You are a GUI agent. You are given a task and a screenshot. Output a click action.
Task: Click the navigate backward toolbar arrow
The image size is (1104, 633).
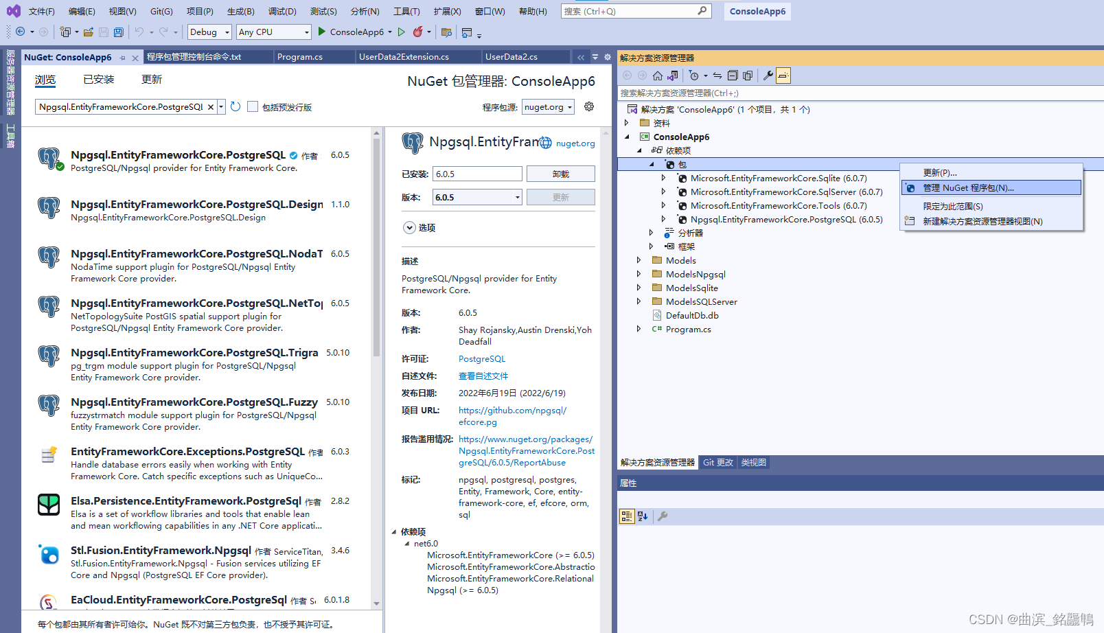[x=21, y=32]
